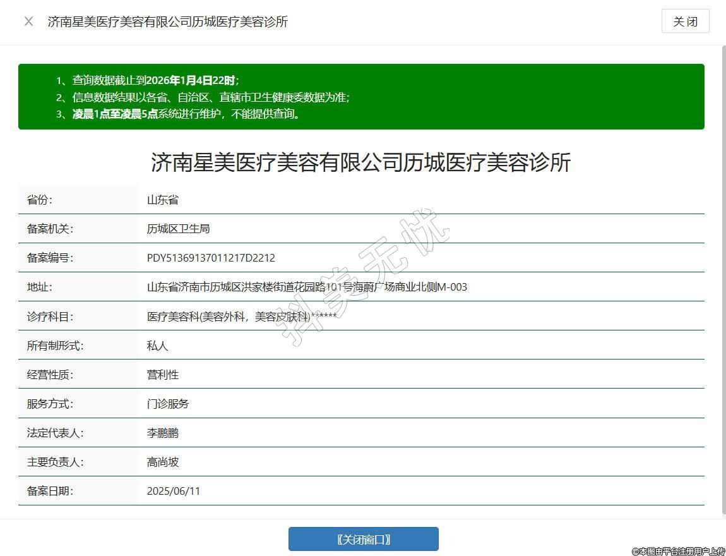Viewport: 726px width, 556px height.
Task: Click the filing date 2025/06/11
Action: pos(174,491)
